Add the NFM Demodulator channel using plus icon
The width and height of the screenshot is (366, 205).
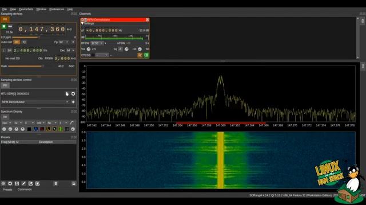pyautogui.click(x=73, y=102)
